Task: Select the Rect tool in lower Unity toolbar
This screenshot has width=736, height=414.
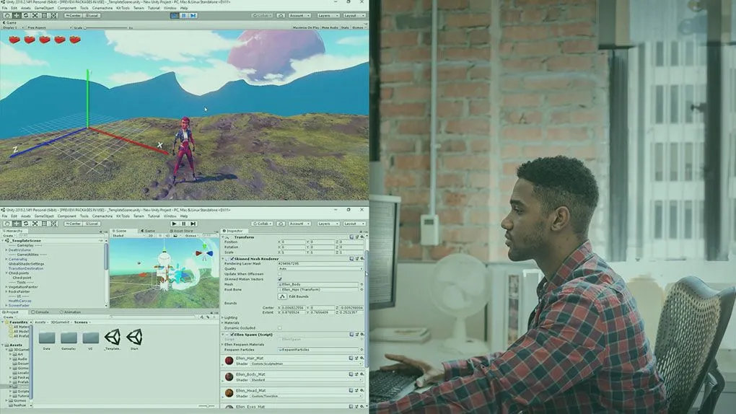Action: pos(45,224)
